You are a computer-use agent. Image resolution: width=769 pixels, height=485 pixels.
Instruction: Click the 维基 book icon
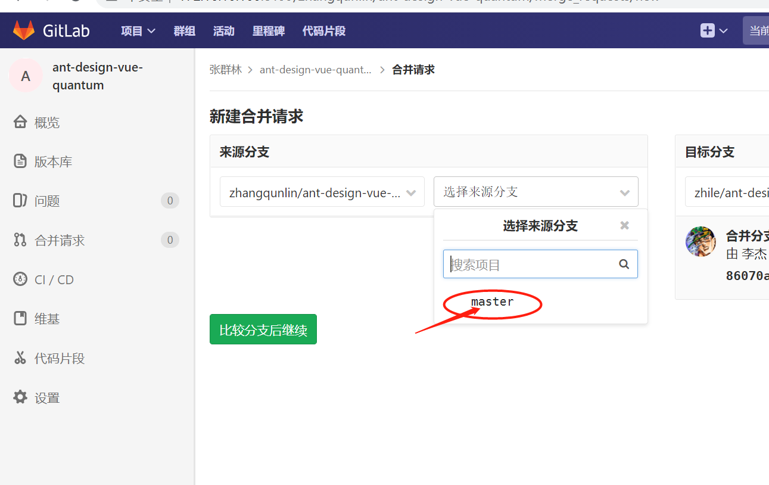pyautogui.click(x=20, y=319)
